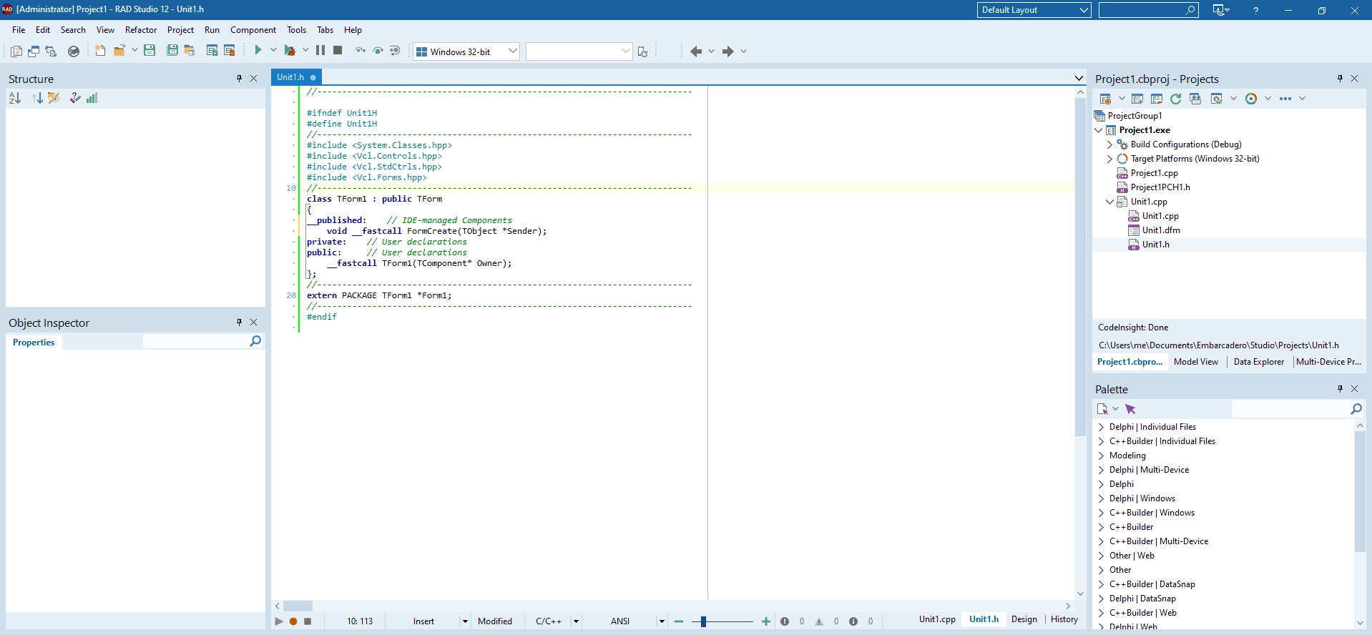Select Project1PCH1.h in project tree
Viewport: 1372px width, 635px height.
tap(1160, 187)
